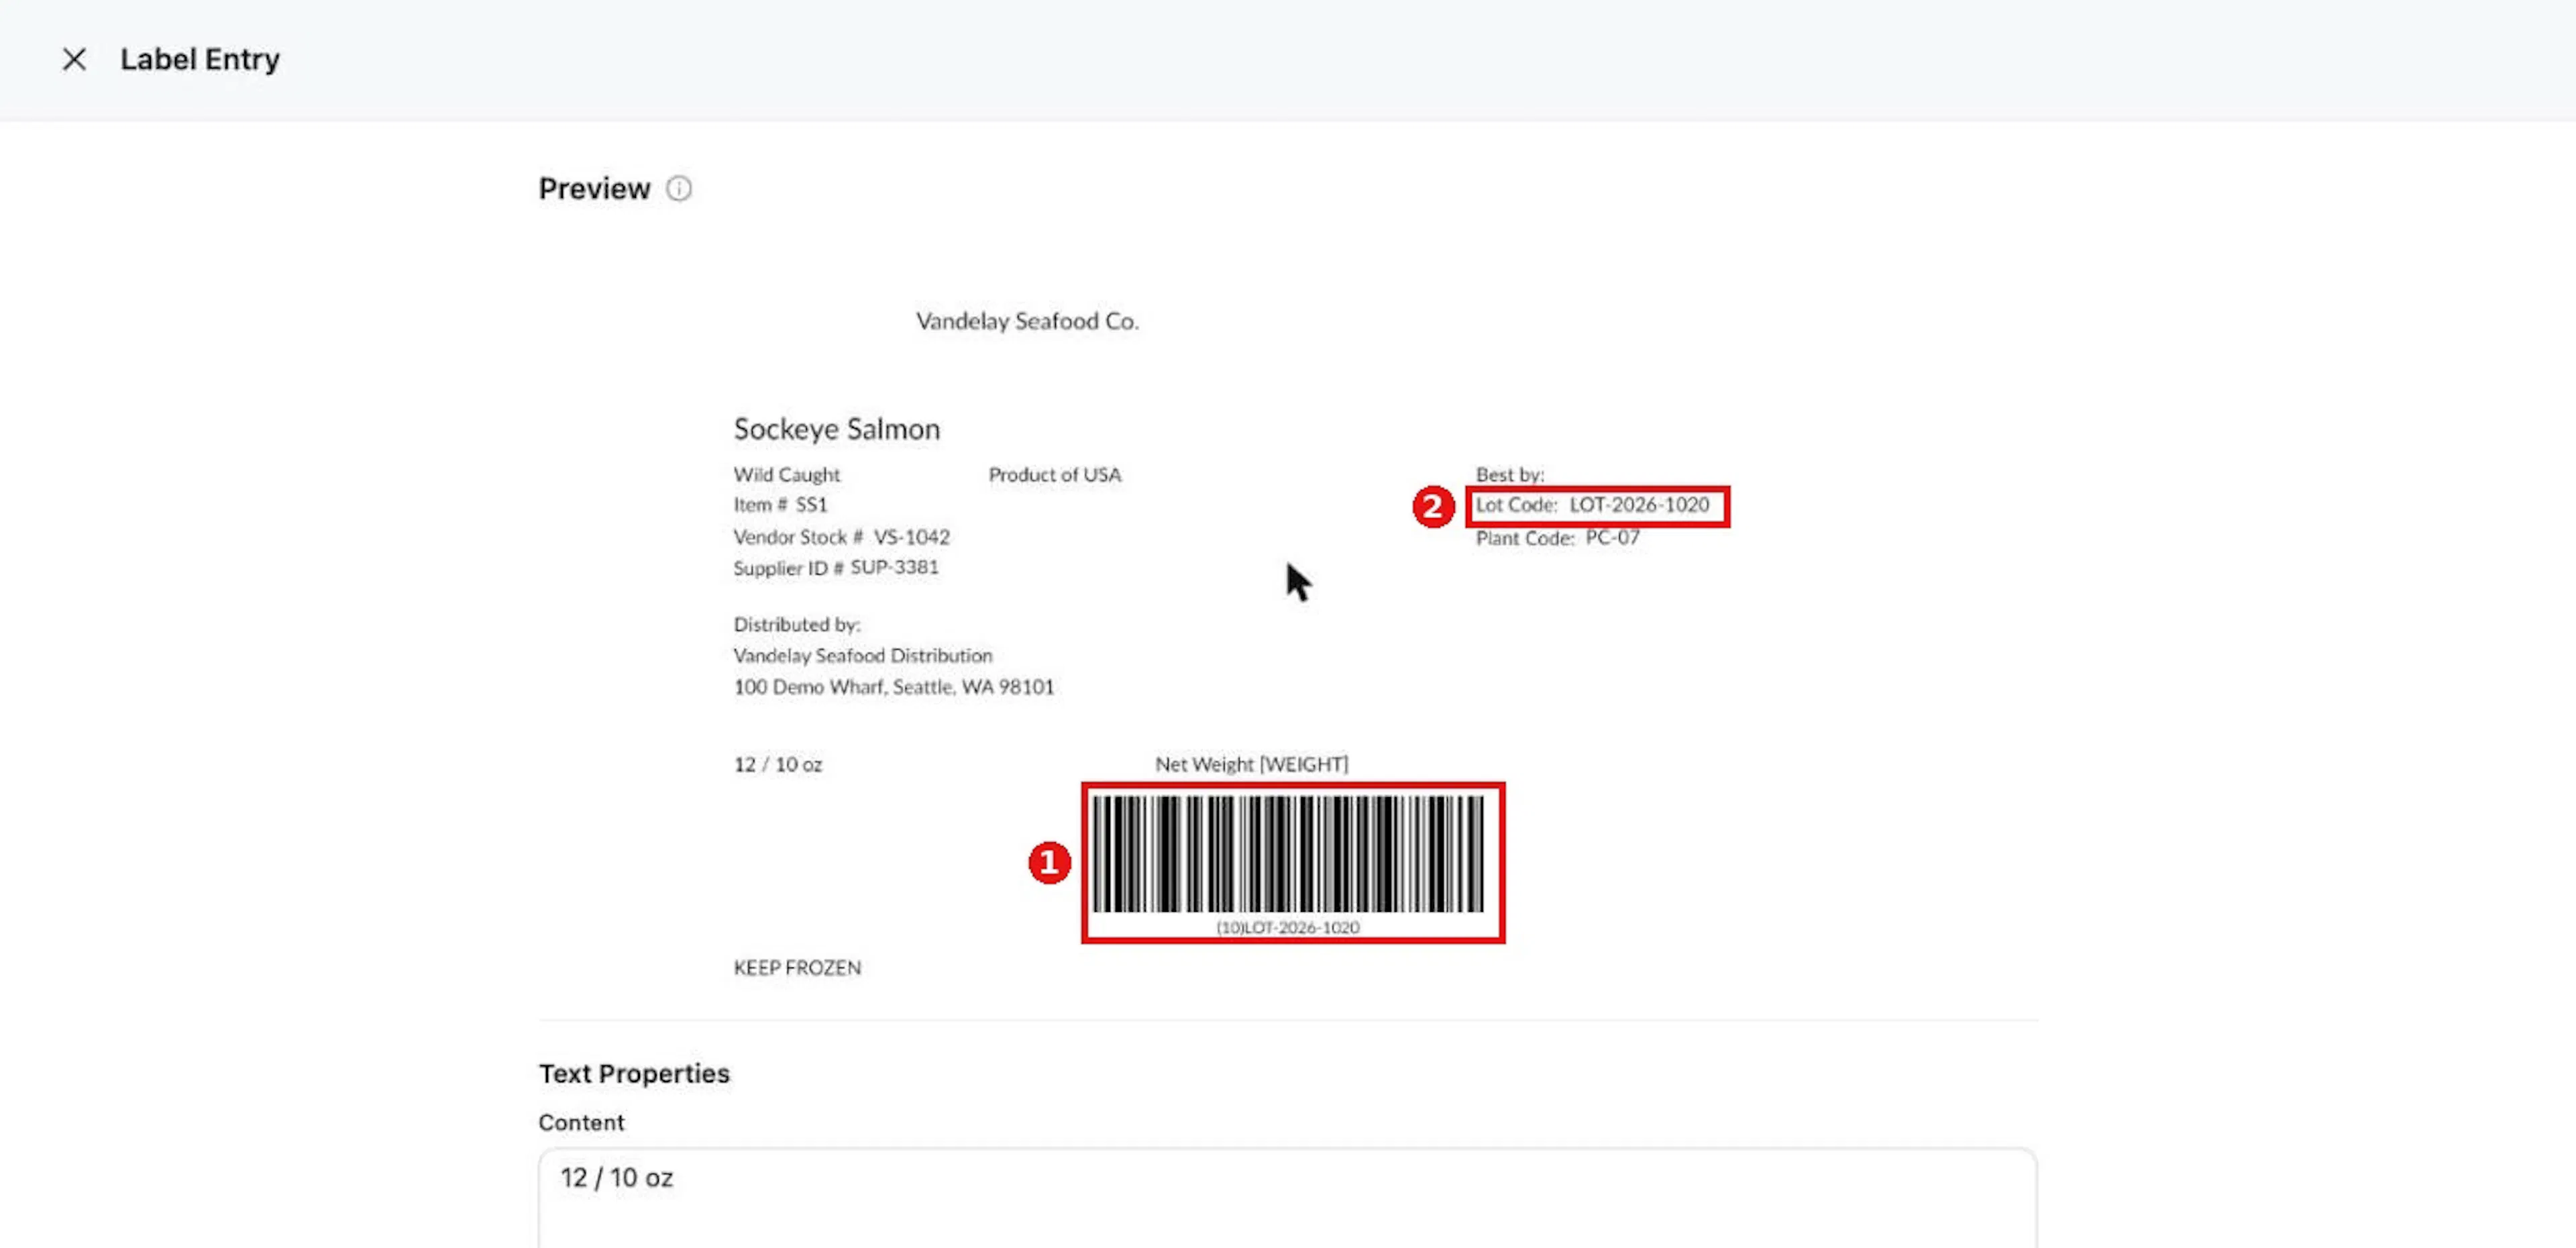This screenshot has width=2576, height=1248.
Task: Select 'Vendor Stock # VS-1042' line
Action: click(841, 537)
